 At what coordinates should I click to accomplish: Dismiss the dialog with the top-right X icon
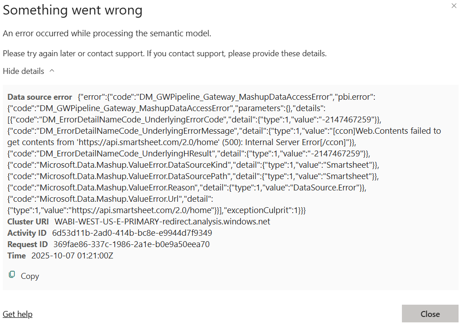[x=454, y=6]
